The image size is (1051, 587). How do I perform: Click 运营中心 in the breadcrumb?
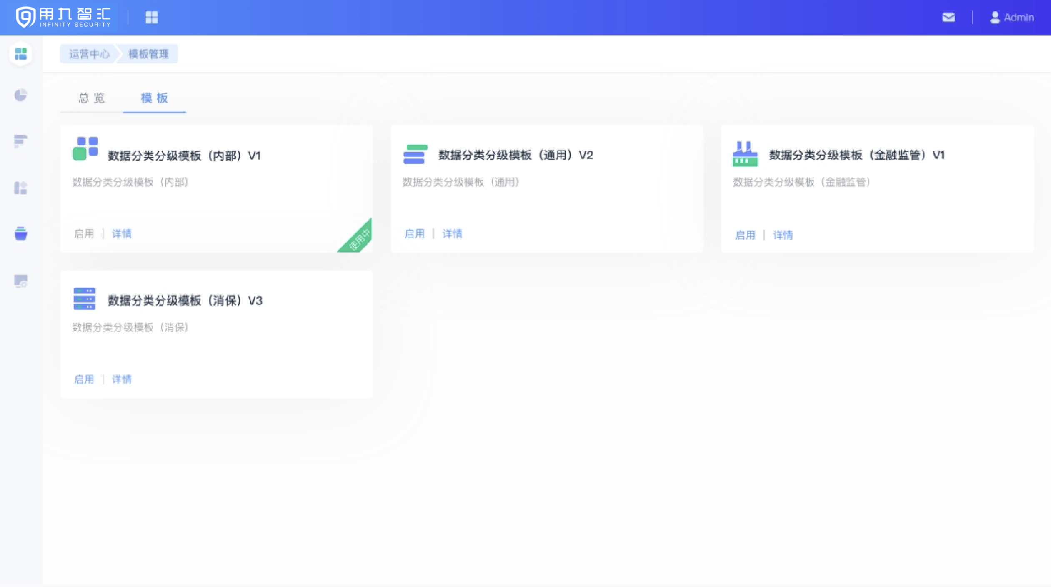tap(89, 54)
